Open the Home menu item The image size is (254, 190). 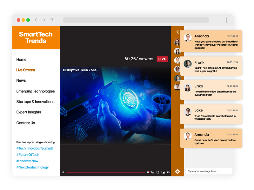(x=21, y=60)
